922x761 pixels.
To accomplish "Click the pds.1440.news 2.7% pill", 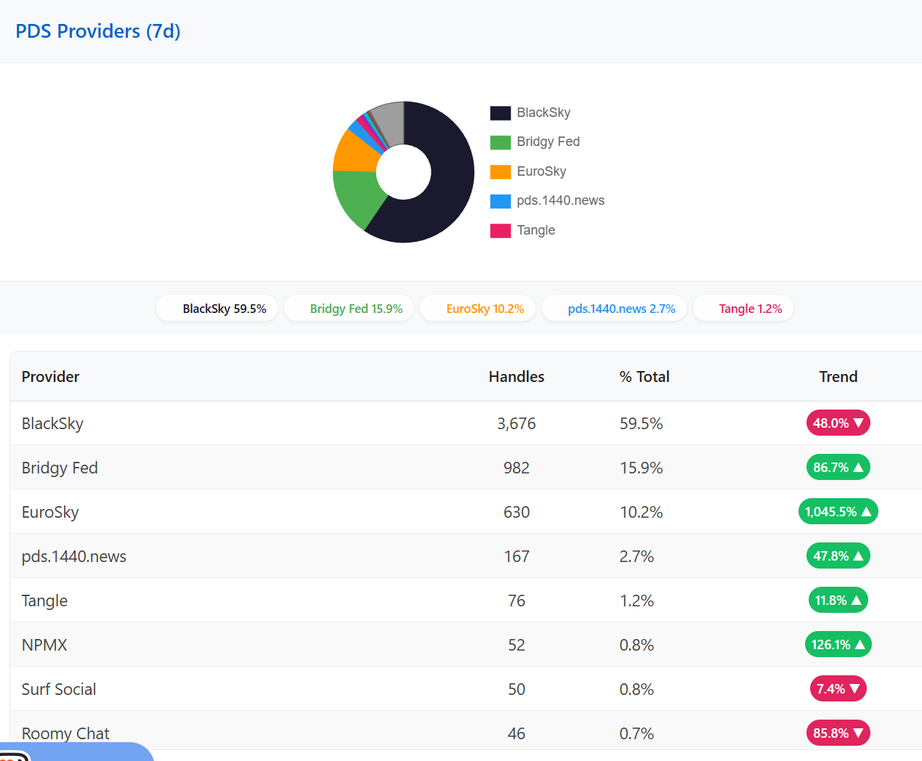I will tap(615, 309).
